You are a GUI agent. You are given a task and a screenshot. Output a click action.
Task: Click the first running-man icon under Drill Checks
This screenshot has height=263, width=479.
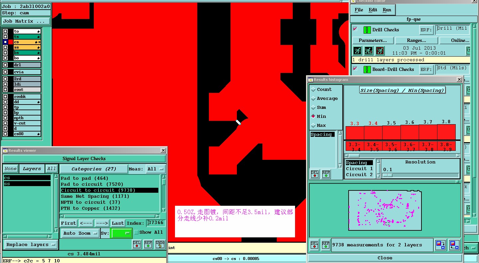coord(357,51)
